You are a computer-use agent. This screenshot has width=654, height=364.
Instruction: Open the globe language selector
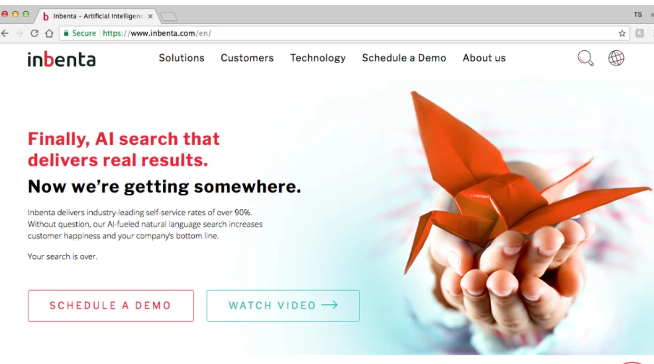pyautogui.click(x=616, y=58)
